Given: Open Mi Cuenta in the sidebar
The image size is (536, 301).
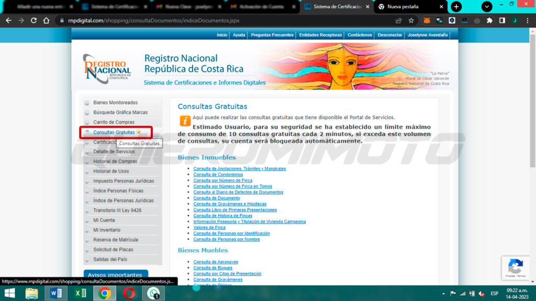Looking at the screenshot, I should tap(104, 220).
